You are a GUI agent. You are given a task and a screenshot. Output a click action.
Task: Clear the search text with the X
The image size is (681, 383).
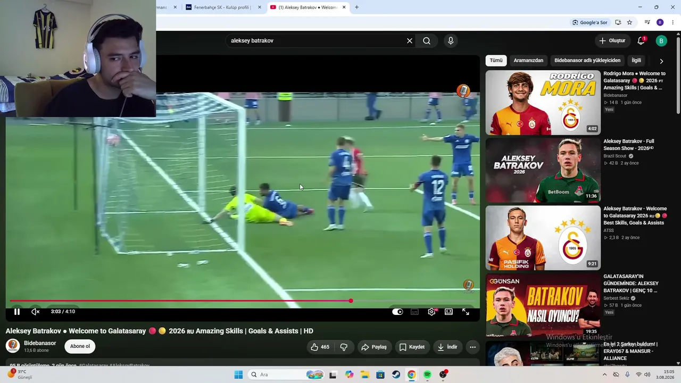tap(410, 41)
